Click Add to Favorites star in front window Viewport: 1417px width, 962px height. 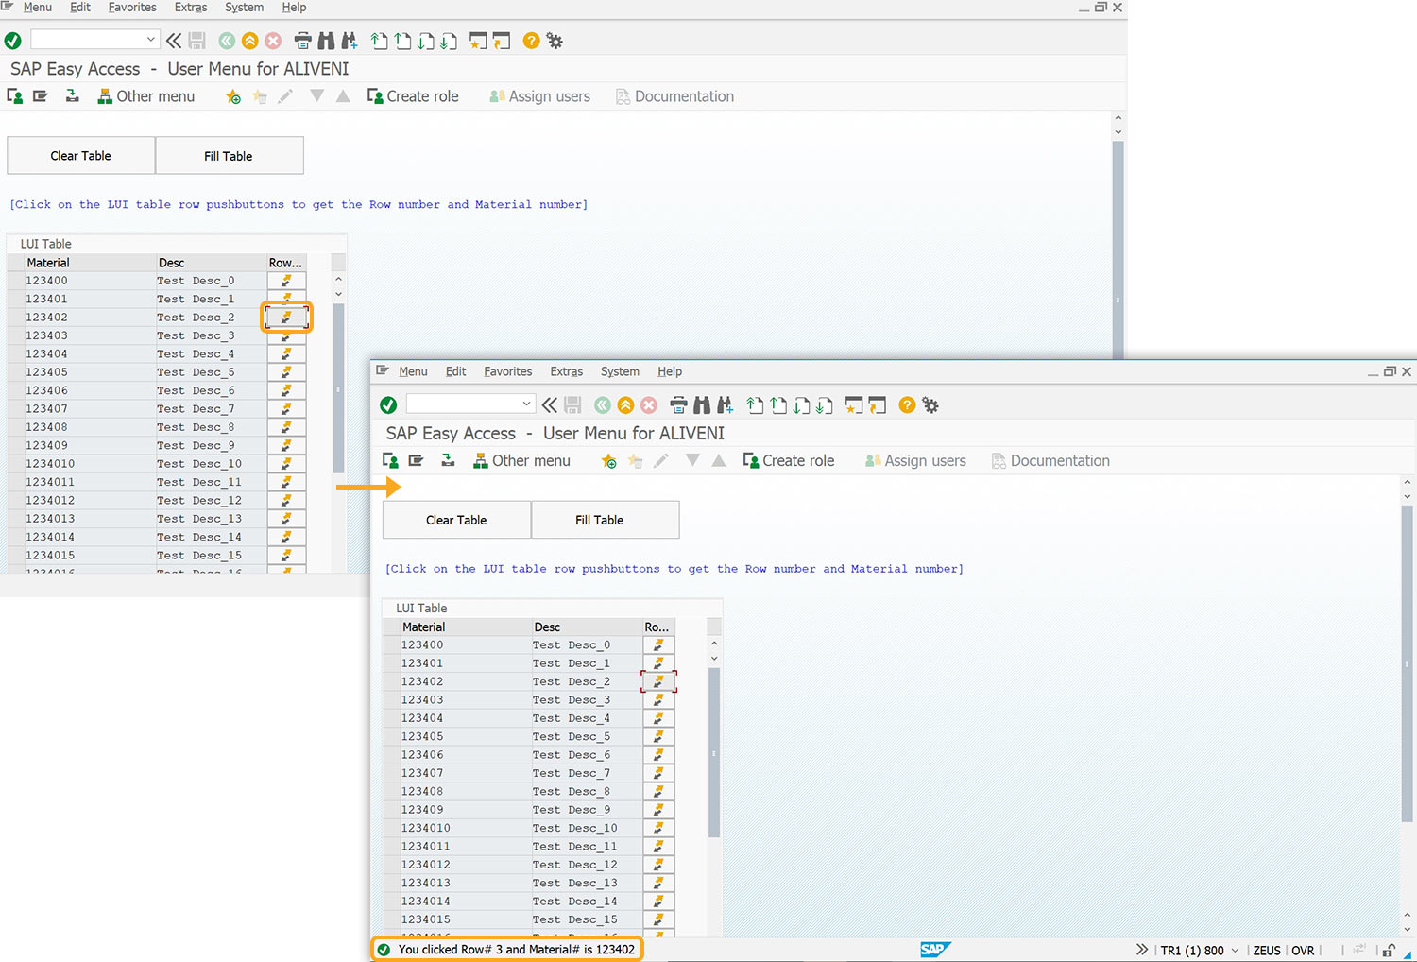click(609, 461)
